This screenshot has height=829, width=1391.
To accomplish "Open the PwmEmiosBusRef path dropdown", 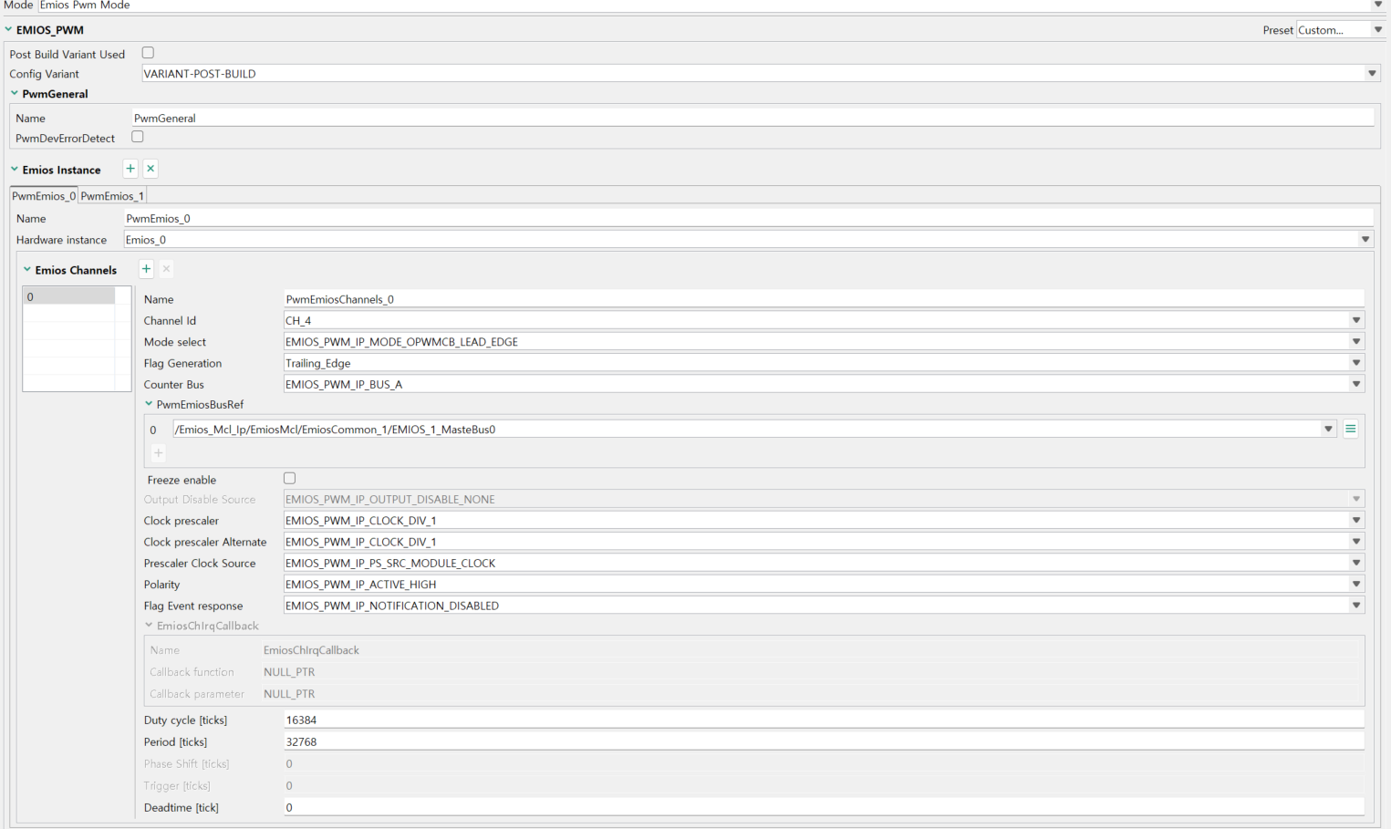I will [x=1328, y=430].
